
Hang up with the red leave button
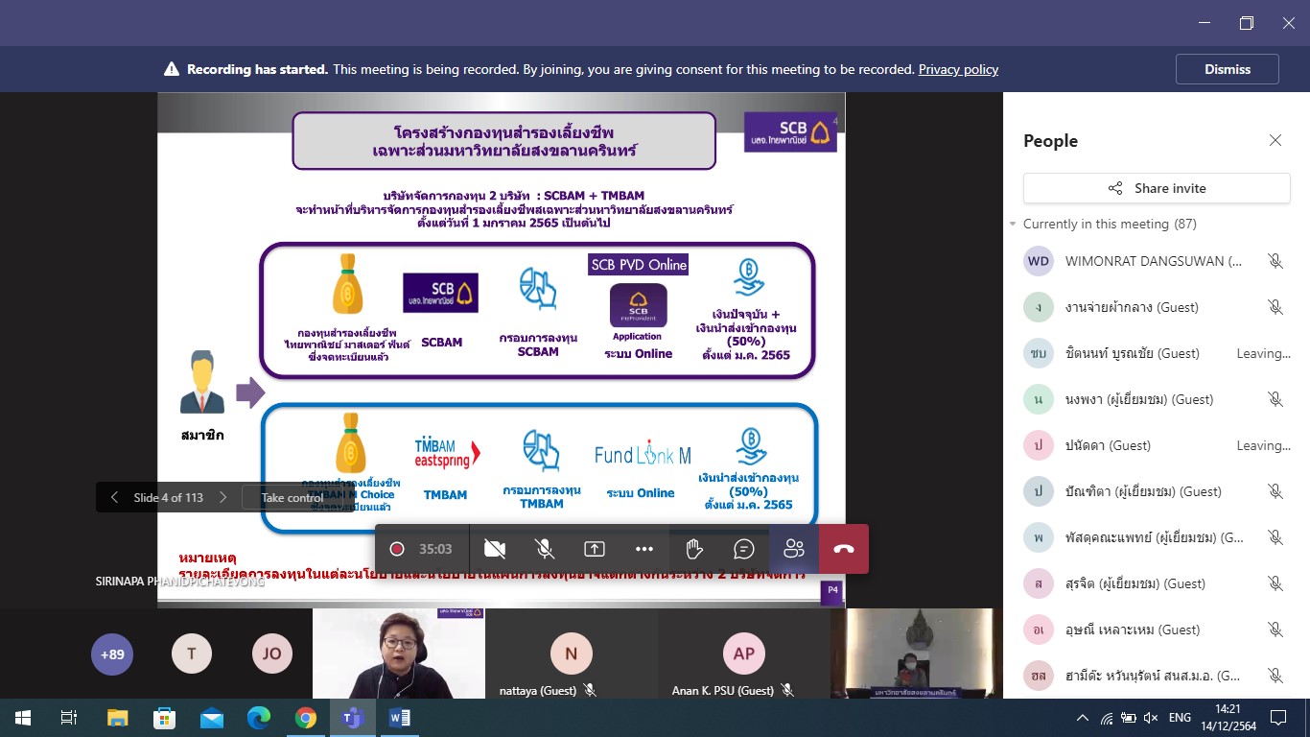pos(844,549)
